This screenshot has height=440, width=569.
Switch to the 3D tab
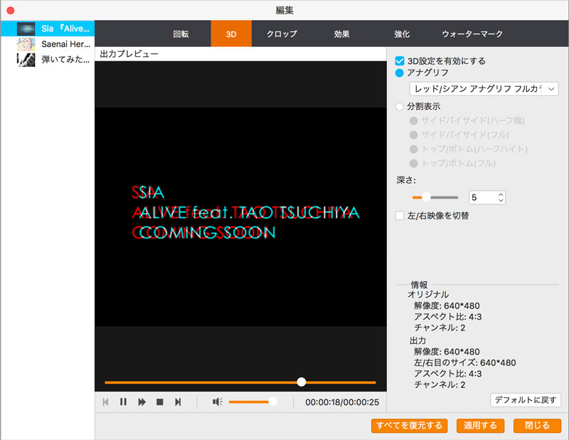(x=231, y=33)
